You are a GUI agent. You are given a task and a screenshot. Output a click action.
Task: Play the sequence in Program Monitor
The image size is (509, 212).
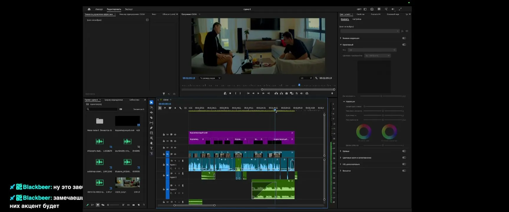click(x=258, y=93)
